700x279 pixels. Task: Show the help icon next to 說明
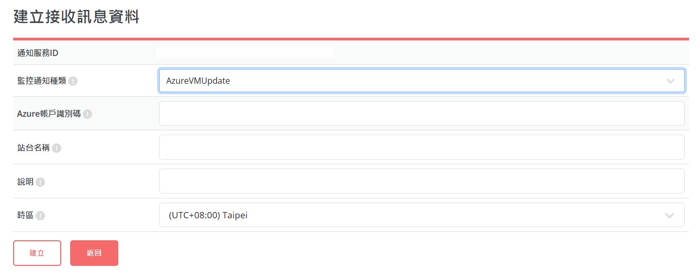(40, 182)
